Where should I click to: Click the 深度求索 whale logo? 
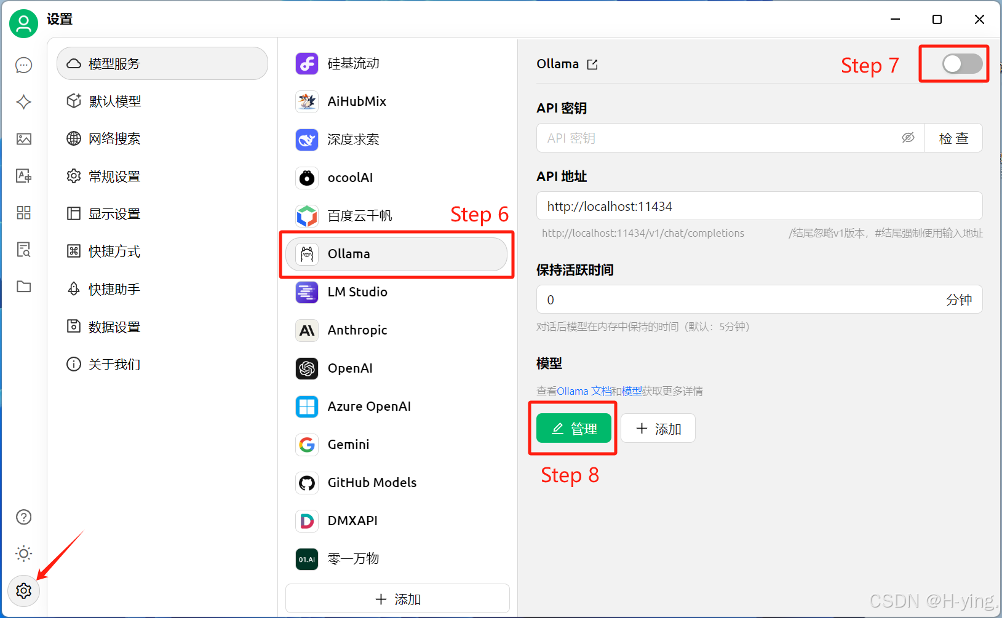tap(307, 140)
